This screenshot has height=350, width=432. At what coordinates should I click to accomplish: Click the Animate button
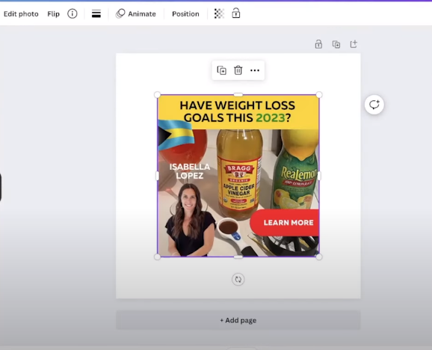tap(136, 13)
